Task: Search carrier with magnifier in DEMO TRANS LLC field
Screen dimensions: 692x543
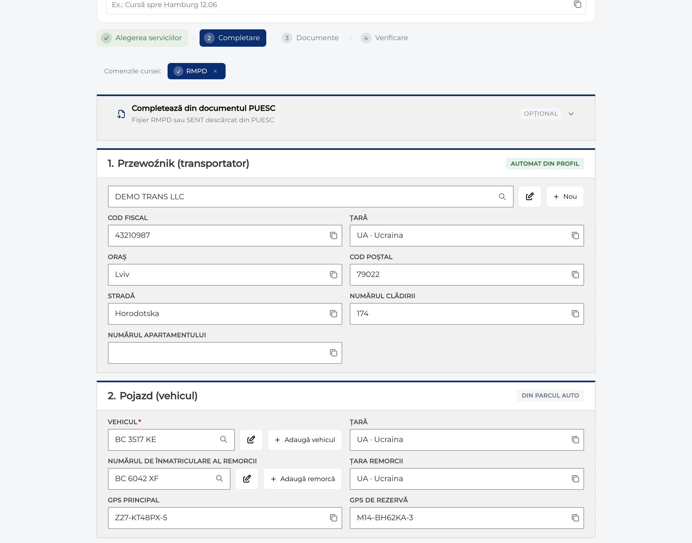Action: 502,197
